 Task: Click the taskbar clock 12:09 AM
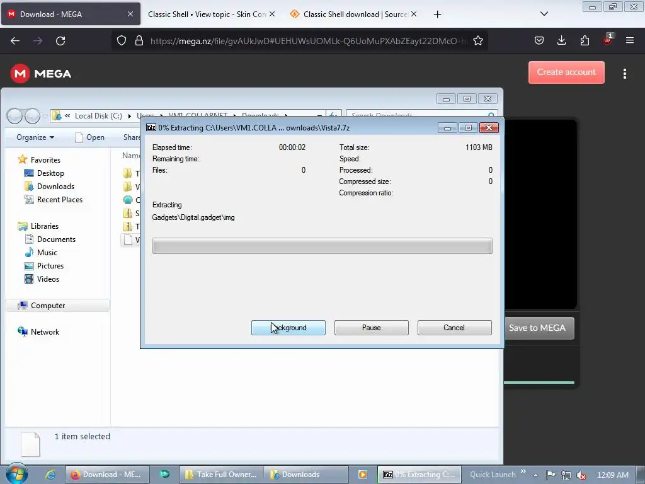pos(612,475)
